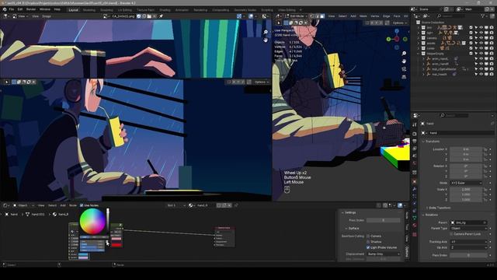Open the outliner filter dropdown
This screenshot has height=280, width=497.
(x=485, y=16)
